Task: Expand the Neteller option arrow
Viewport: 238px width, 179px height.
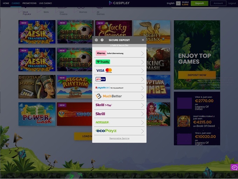Action: 142,122
